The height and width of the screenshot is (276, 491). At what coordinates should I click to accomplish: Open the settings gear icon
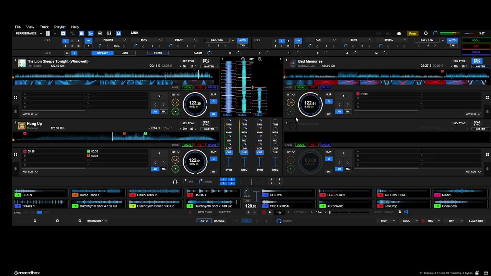tap(426, 33)
